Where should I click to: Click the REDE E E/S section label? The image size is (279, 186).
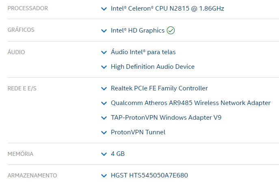tap(22, 88)
